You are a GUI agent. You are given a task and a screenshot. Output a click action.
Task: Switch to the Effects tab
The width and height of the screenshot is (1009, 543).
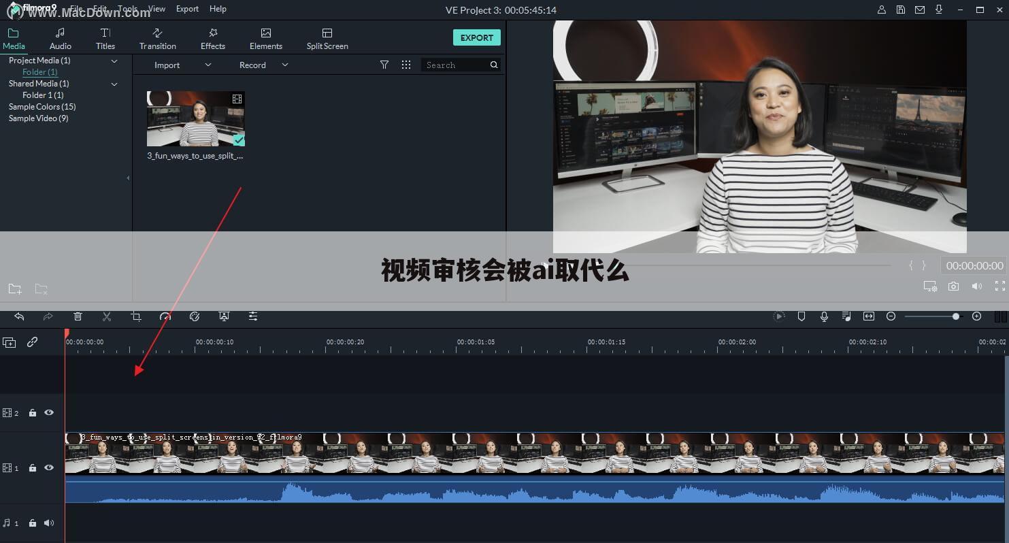(x=213, y=39)
